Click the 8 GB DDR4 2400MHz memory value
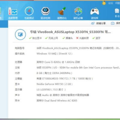This screenshot has width=120, height=120. pyautogui.click(x=54, y=73)
